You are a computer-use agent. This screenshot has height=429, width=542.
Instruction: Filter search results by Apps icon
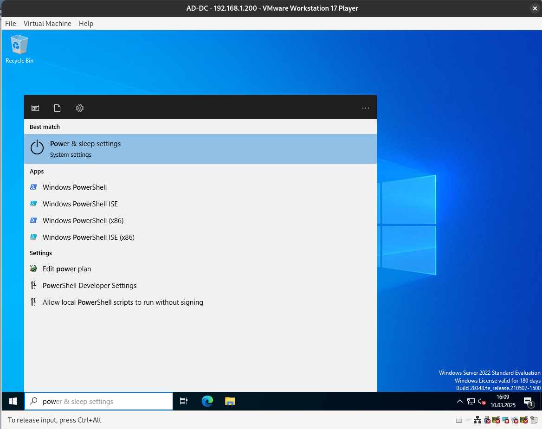point(35,108)
